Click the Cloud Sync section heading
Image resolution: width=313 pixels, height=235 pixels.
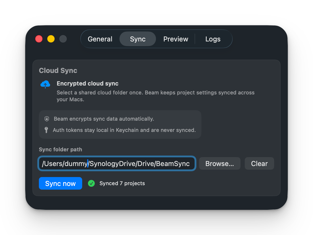click(58, 71)
